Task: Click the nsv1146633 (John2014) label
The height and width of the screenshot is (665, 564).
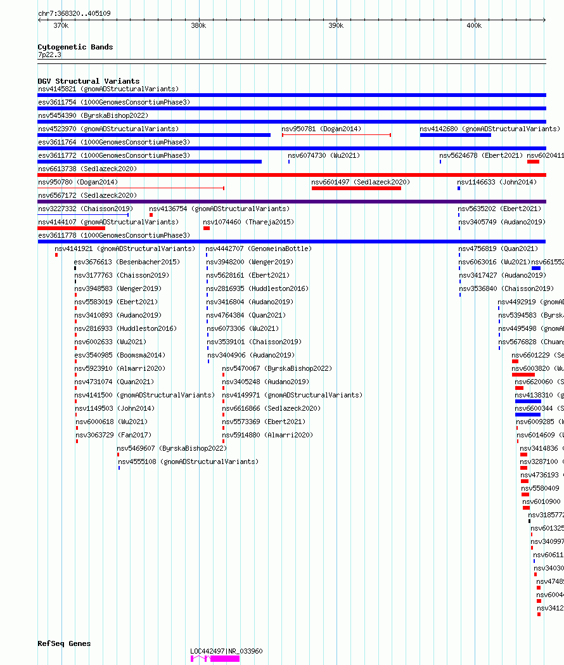Action: point(497,183)
